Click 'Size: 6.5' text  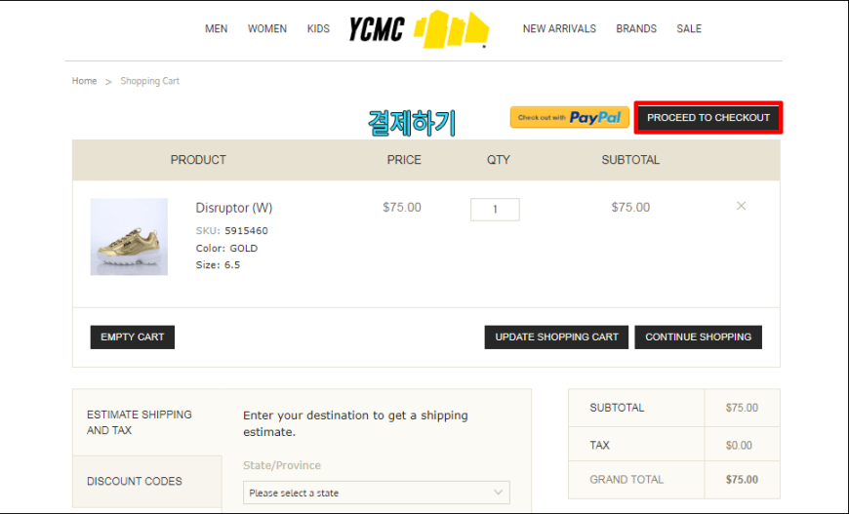(218, 265)
